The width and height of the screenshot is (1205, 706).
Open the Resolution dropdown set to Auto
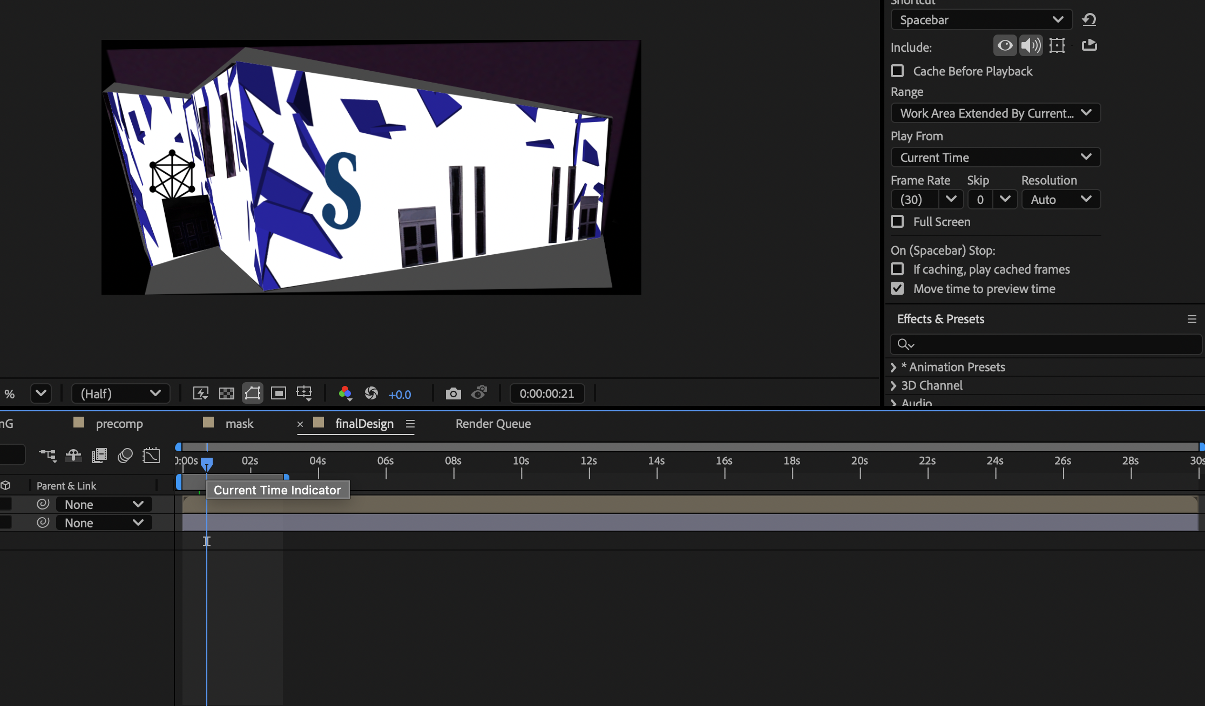(1060, 199)
